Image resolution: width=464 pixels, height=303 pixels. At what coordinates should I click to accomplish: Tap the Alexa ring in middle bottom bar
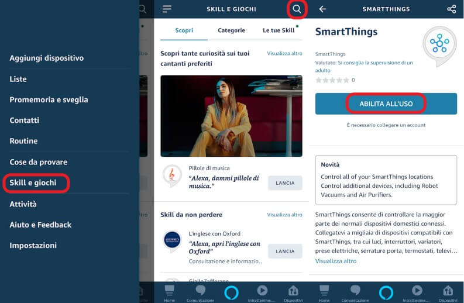point(231,292)
